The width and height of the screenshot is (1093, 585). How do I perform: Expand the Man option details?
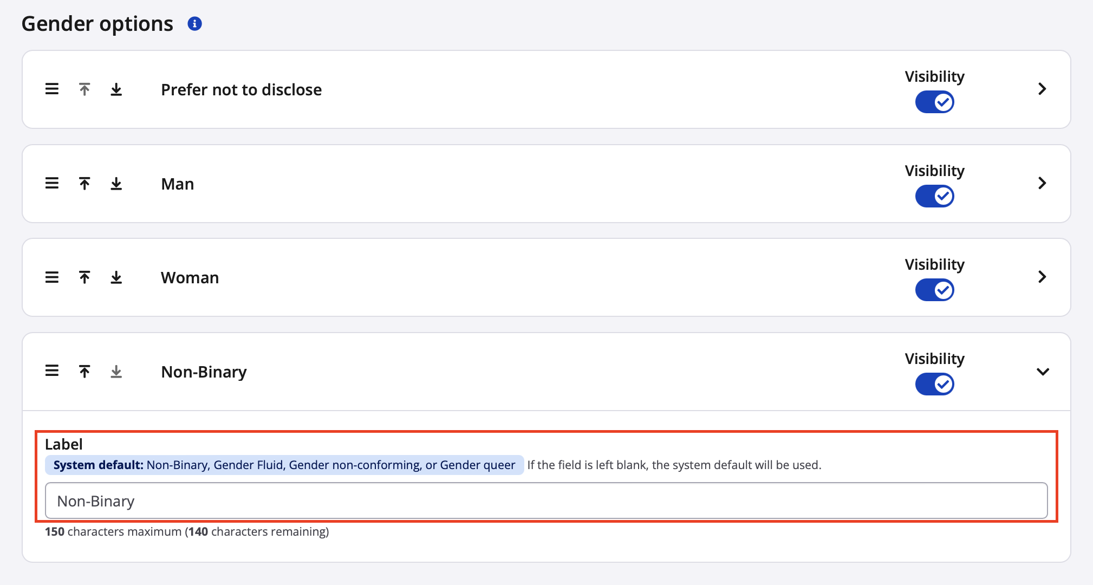click(1042, 183)
